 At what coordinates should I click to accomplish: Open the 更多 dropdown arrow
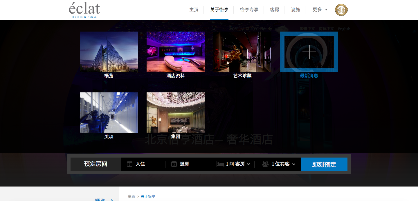(326, 10)
